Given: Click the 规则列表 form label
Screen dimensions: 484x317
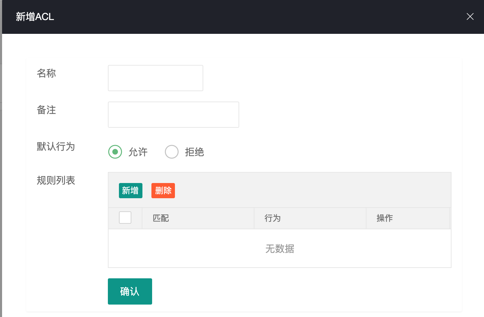Looking at the screenshot, I should pos(55,181).
